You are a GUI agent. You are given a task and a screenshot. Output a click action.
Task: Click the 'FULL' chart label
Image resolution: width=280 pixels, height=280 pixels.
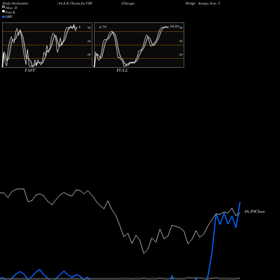tap(122, 71)
